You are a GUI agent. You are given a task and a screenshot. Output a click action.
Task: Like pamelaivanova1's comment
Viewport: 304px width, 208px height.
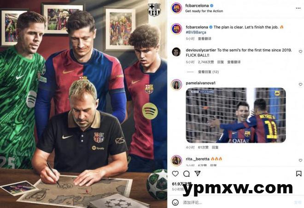(x=300, y=84)
